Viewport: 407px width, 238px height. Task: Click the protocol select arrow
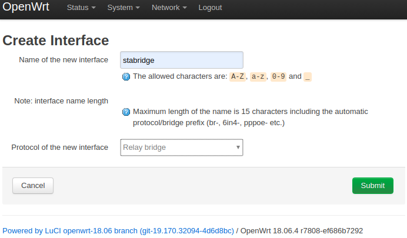(x=238, y=148)
